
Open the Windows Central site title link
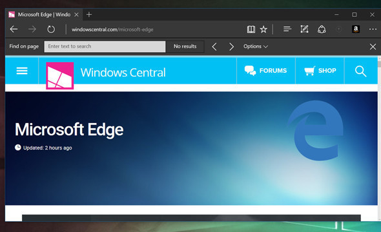123,72
